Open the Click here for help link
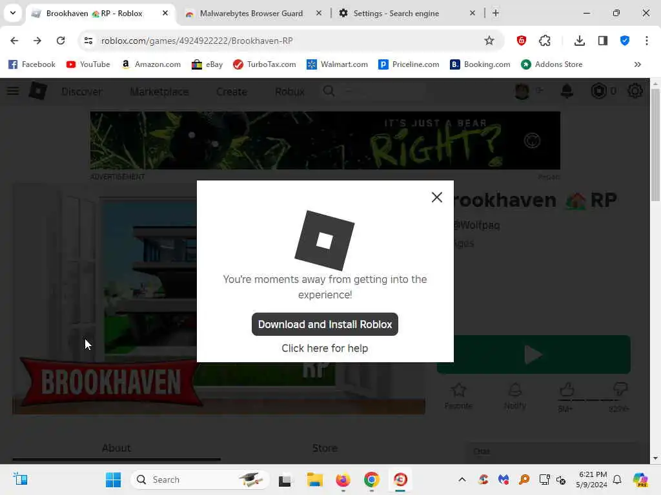 coord(325,348)
